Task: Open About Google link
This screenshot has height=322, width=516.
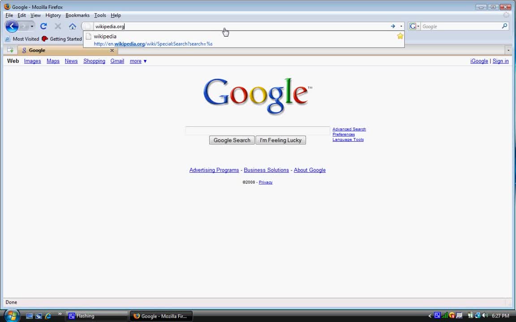Action: click(x=310, y=170)
